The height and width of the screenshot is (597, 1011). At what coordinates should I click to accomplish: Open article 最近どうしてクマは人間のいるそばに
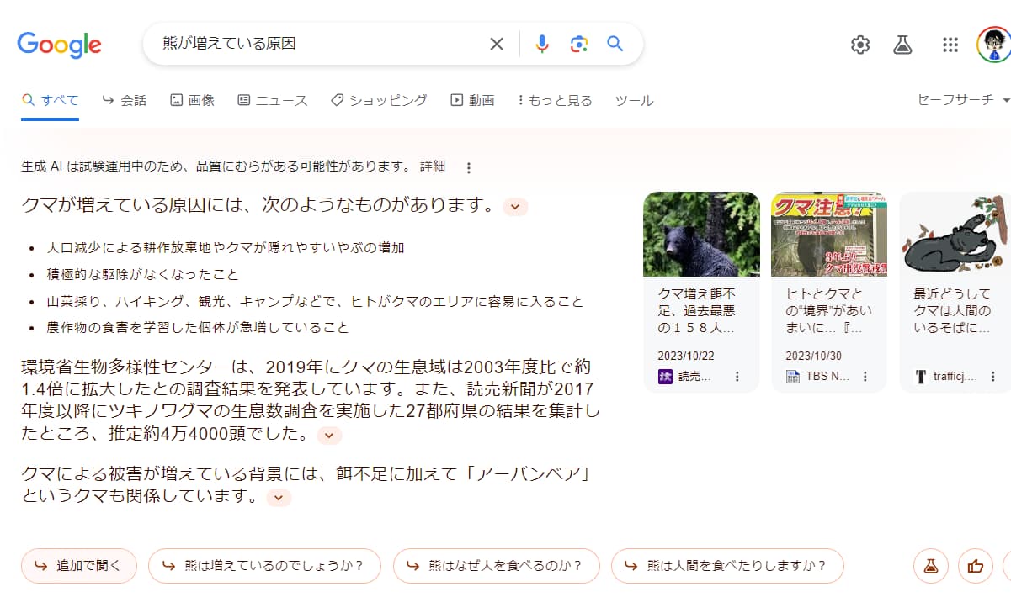coord(953,311)
